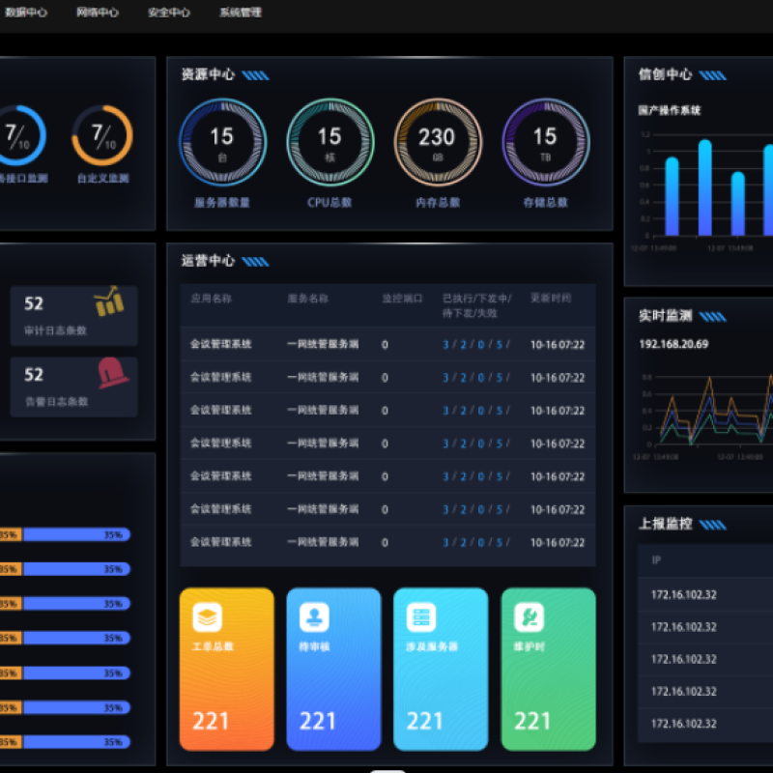Open the 网络中心 menu
Screen dimensions: 773x773
pyautogui.click(x=98, y=13)
